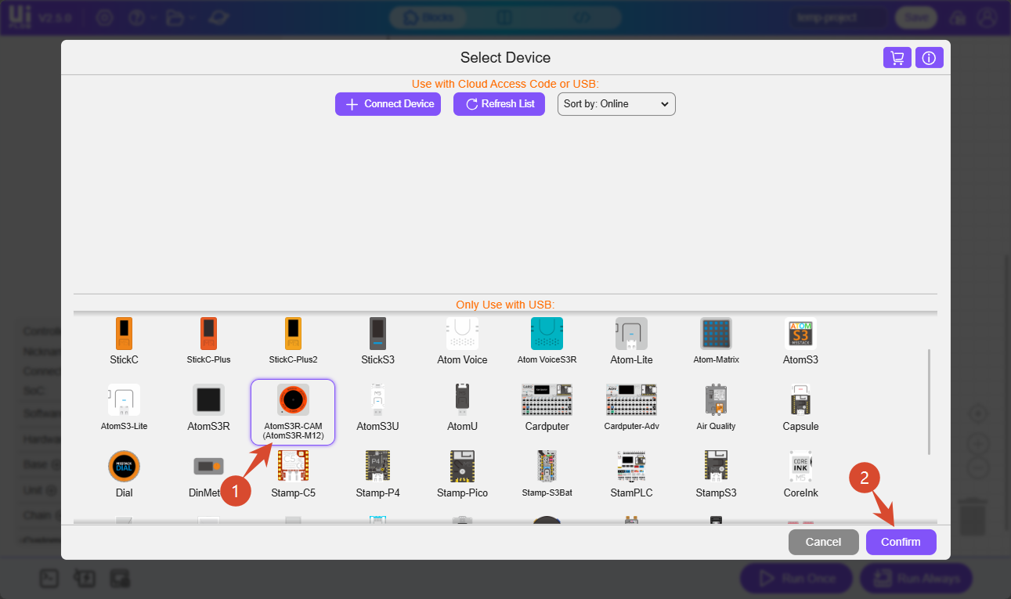Image resolution: width=1011 pixels, height=599 pixels.
Task: Choose the Atom Voice device
Action: [x=462, y=334]
